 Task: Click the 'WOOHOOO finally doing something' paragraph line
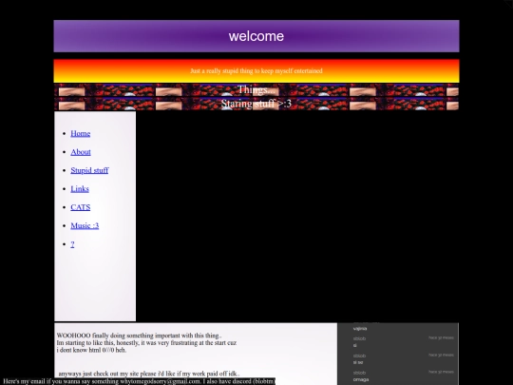click(x=139, y=336)
